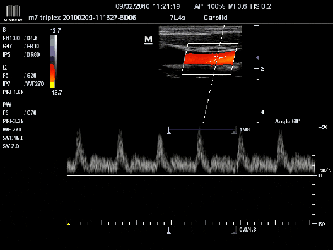Select the C color mode heading

tap(4, 67)
